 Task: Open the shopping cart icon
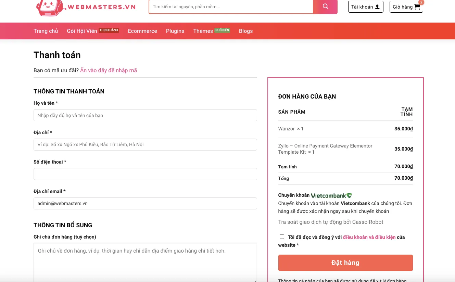[x=417, y=7]
